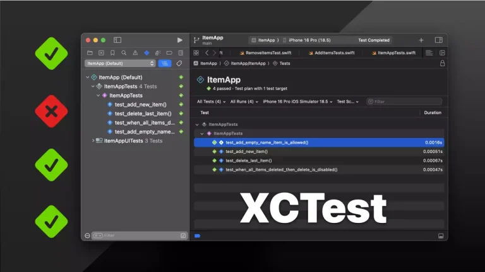The height and width of the screenshot is (272, 485).
Task: Open the Issue navigator warning triangle icon
Action: 135,53
